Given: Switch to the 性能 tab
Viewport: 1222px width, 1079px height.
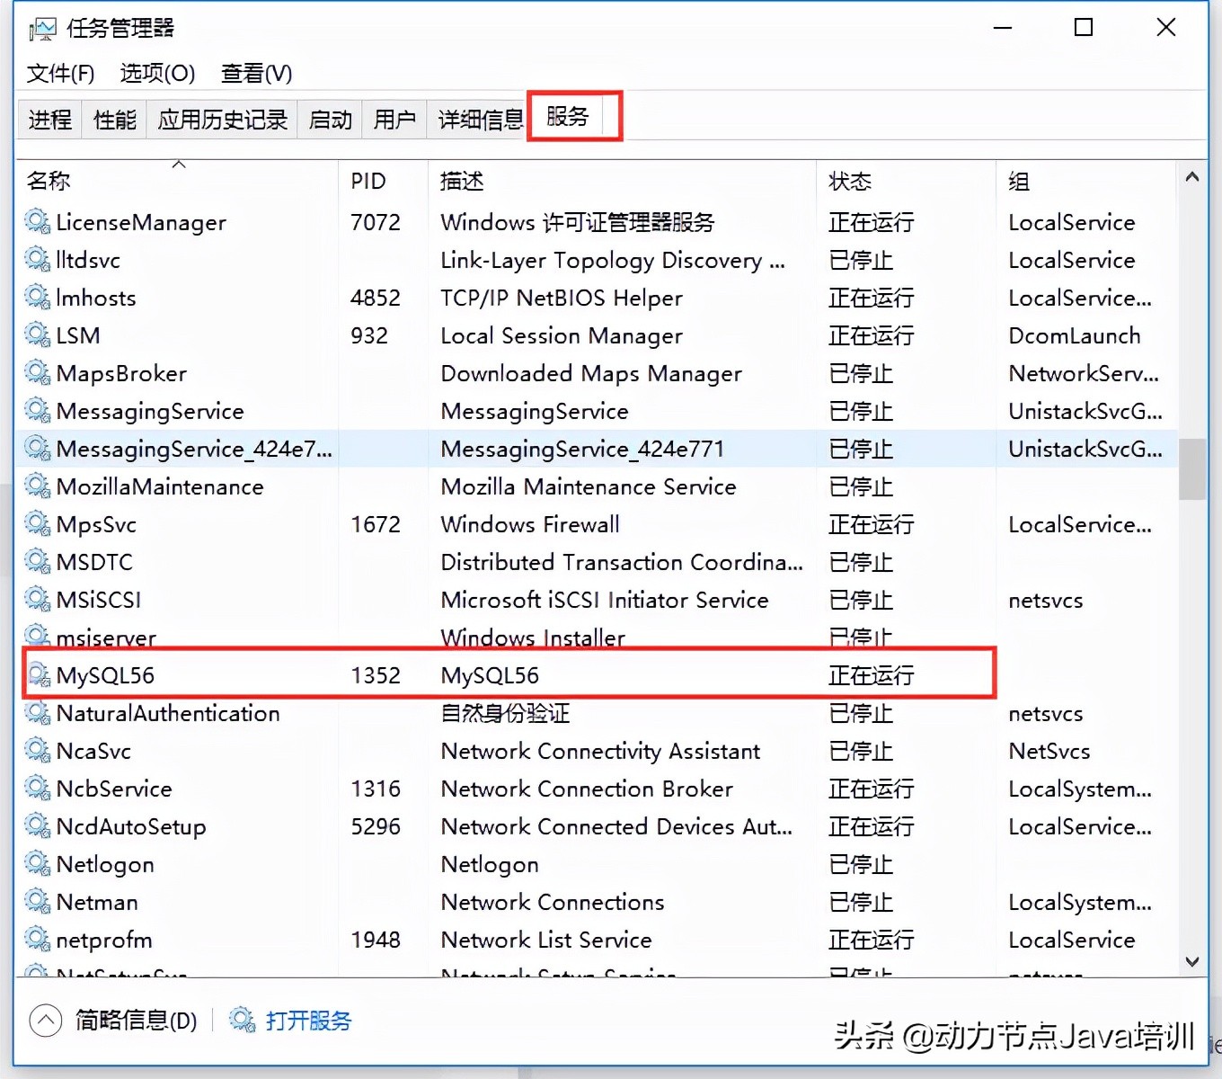Looking at the screenshot, I should click(113, 119).
